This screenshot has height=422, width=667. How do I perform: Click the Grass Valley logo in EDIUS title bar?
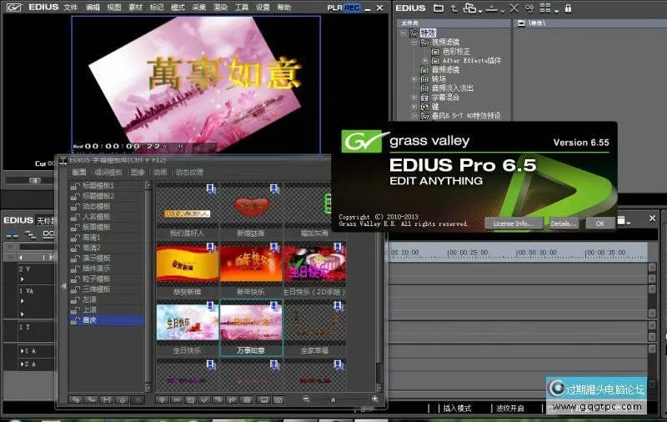14,8
